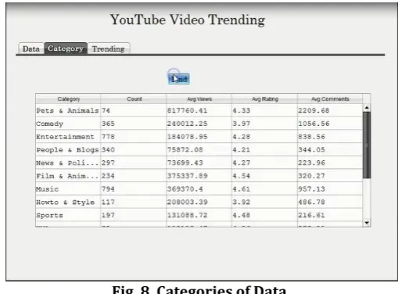398x294 pixels.
Task: Click avg rating value 4.33
Action: (242, 110)
